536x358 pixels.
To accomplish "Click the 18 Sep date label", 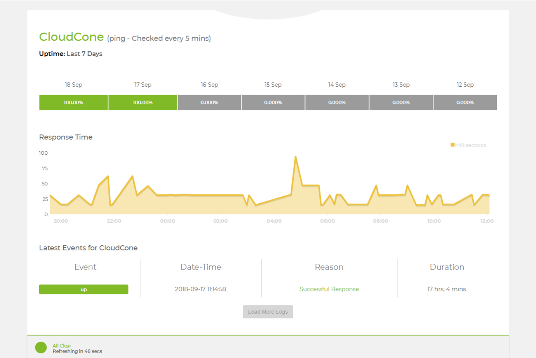I will pos(73,85).
